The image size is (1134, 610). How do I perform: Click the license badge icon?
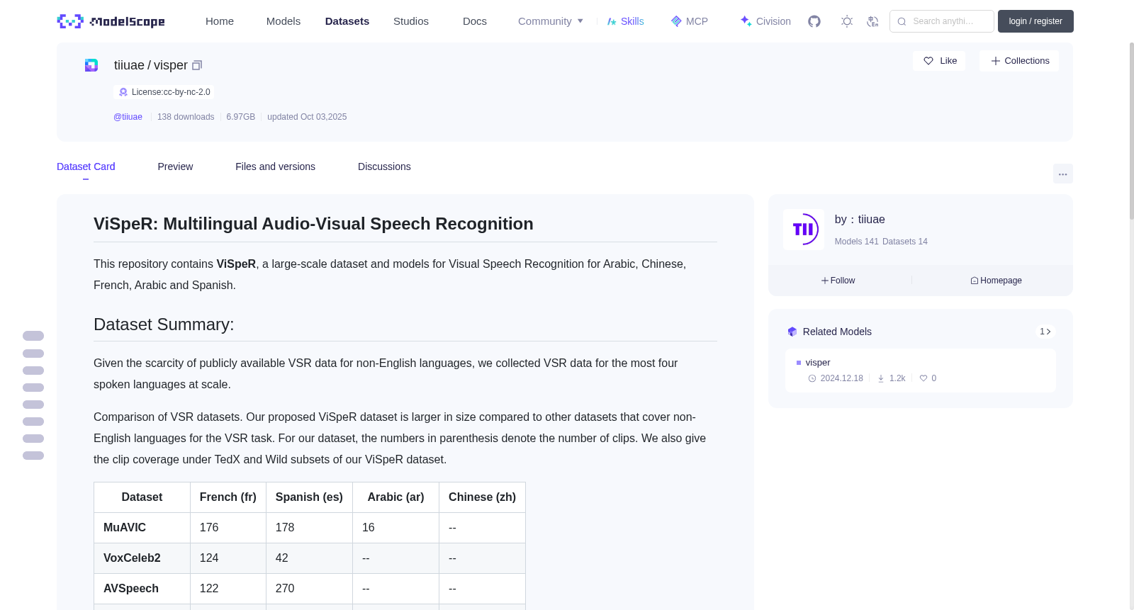coord(123,92)
